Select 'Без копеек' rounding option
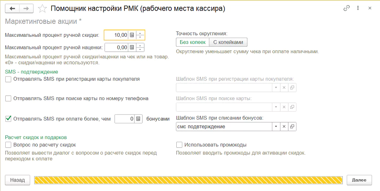The image size is (380, 191). coord(193,42)
